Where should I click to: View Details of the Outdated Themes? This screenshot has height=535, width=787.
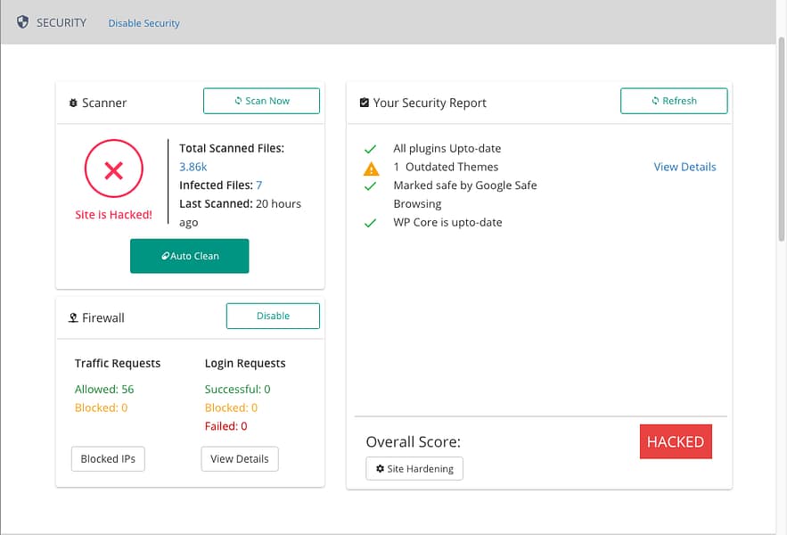click(685, 167)
